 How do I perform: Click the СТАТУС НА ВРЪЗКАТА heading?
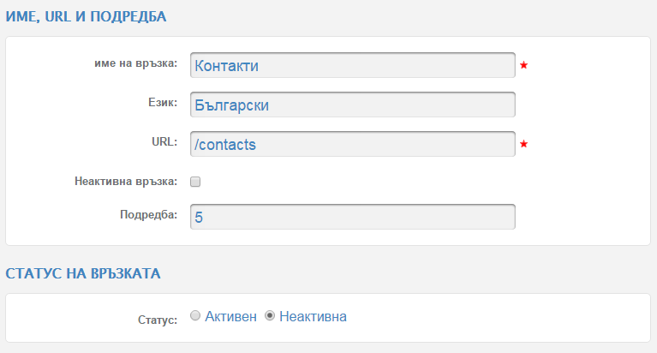(83, 273)
